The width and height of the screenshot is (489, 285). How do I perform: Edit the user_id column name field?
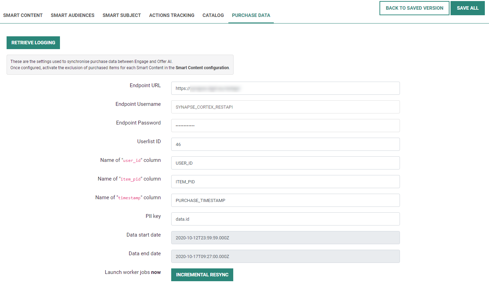tap(285, 163)
